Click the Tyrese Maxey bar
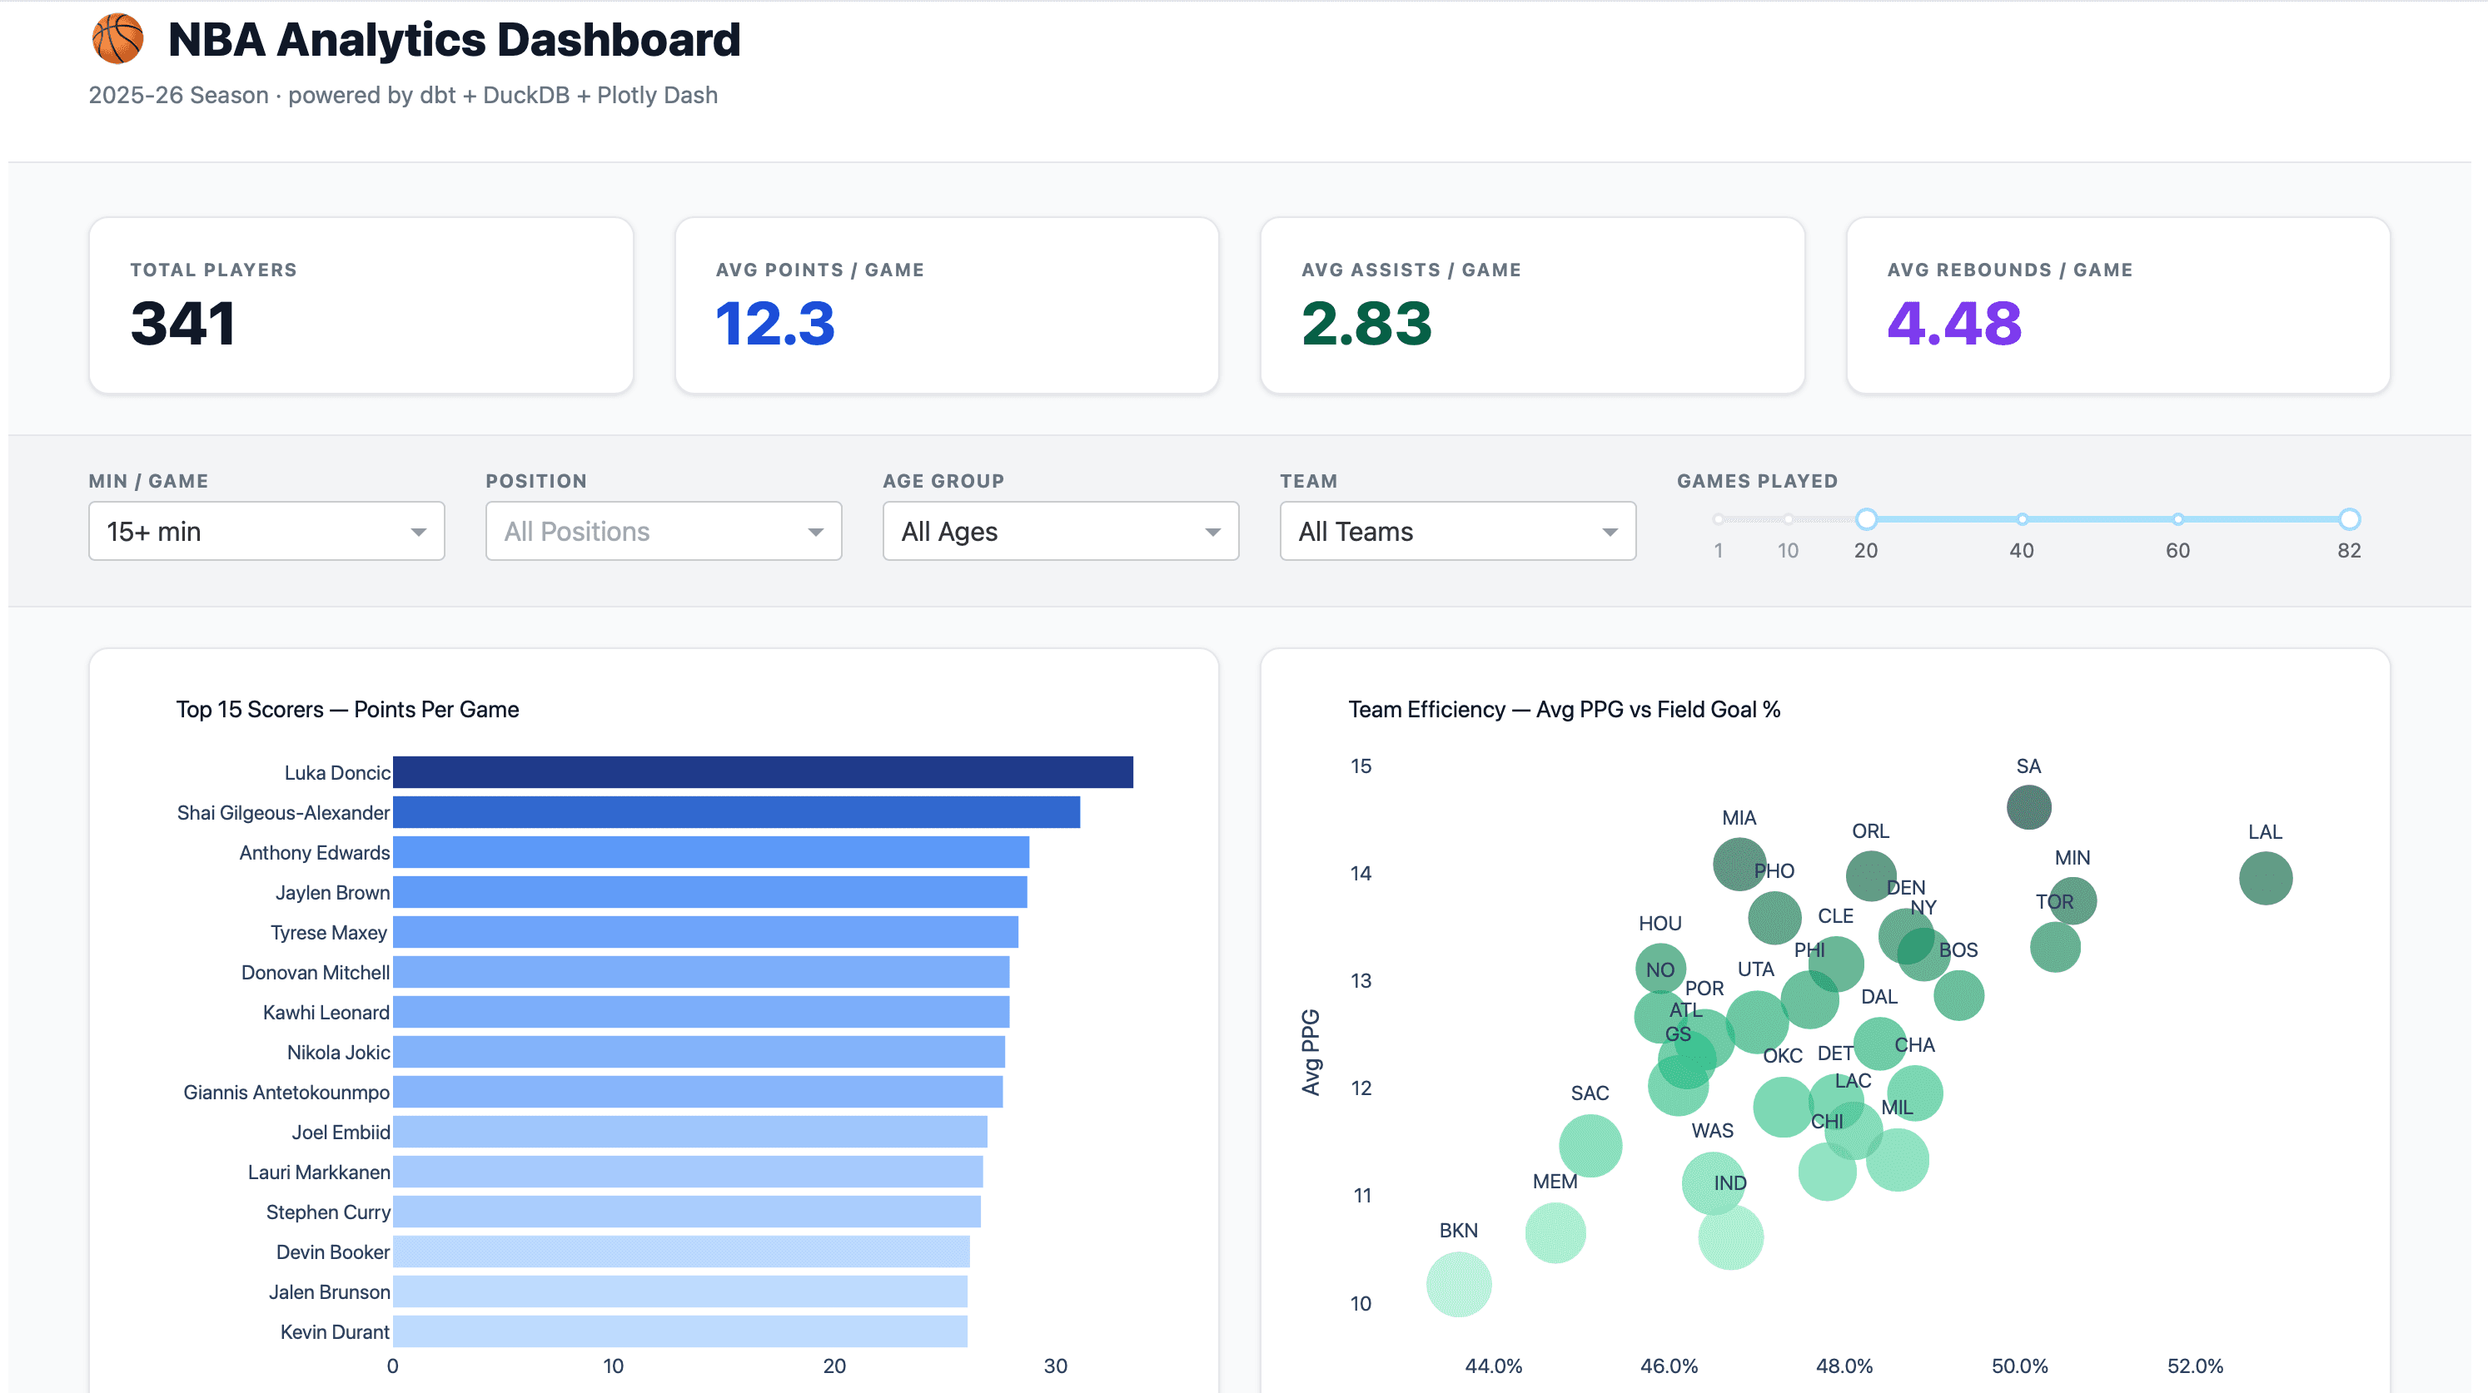The height and width of the screenshot is (1393, 2488). [705, 933]
